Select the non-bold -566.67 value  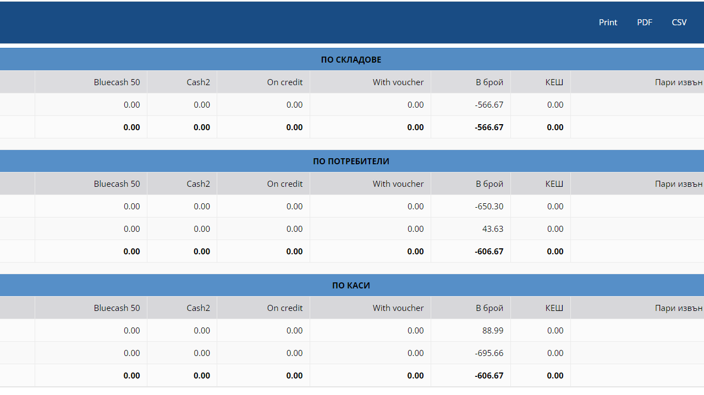(489, 105)
